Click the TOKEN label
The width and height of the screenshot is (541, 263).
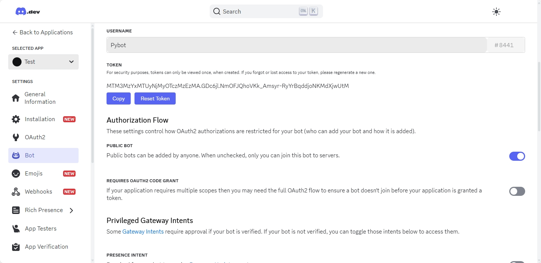pyautogui.click(x=114, y=65)
